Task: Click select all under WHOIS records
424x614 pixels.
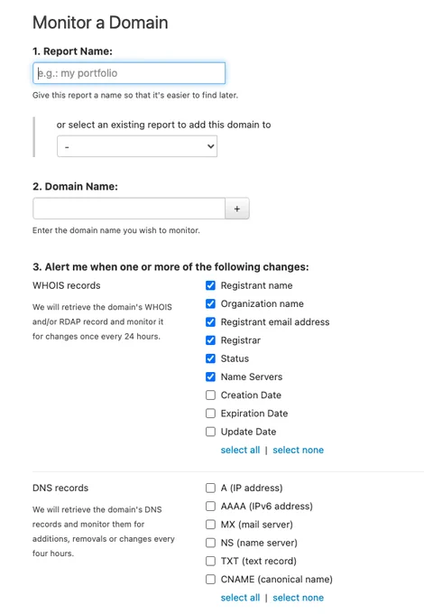Action: pos(240,450)
